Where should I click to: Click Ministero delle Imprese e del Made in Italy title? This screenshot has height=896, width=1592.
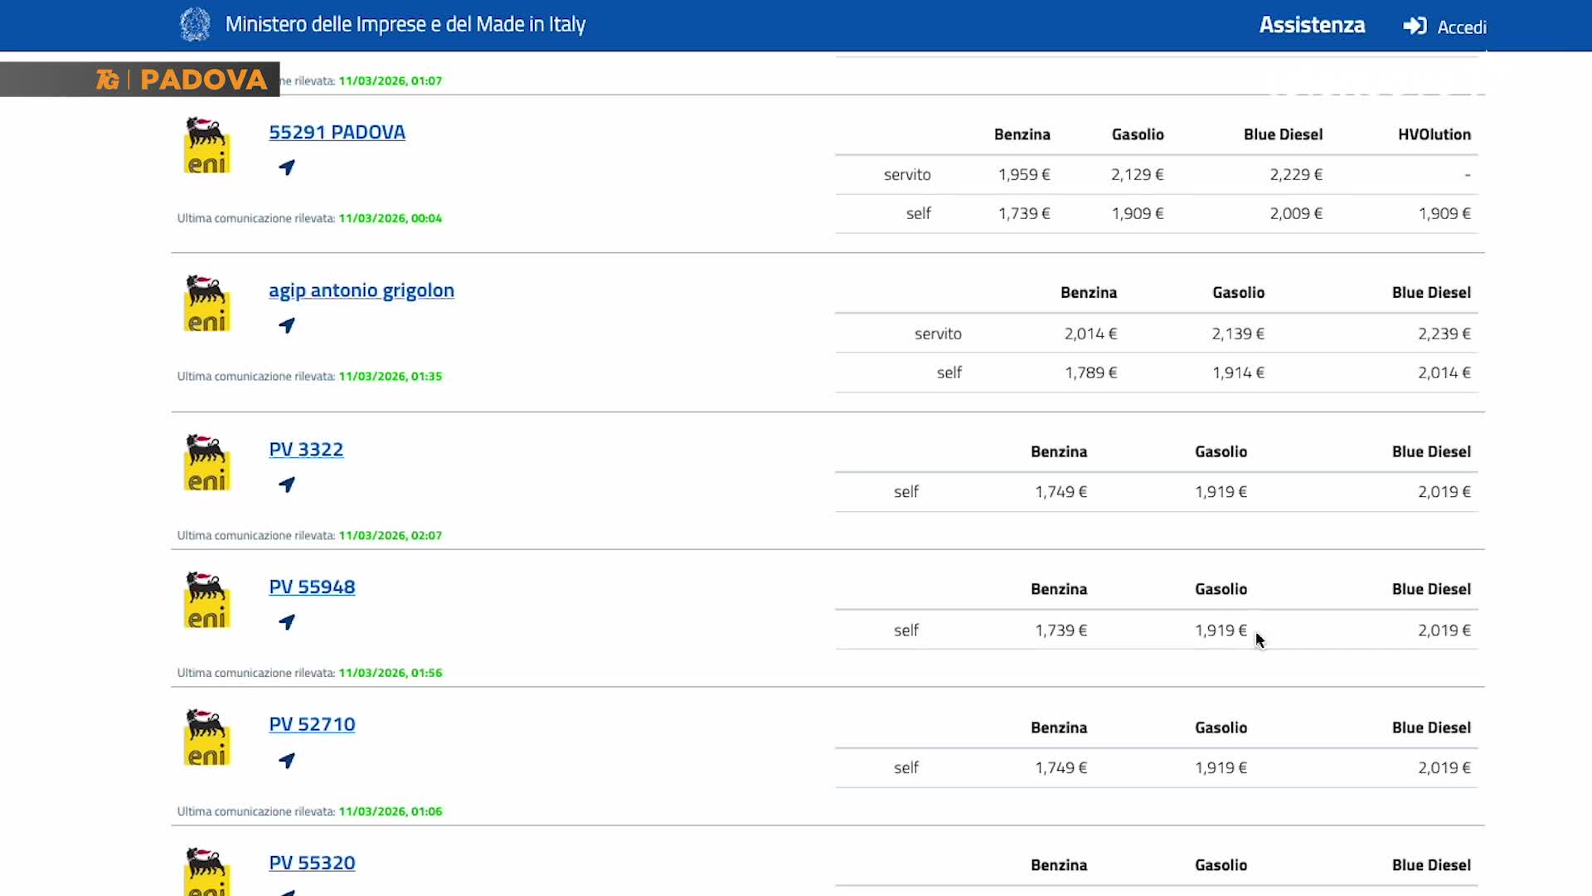click(x=405, y=25)
